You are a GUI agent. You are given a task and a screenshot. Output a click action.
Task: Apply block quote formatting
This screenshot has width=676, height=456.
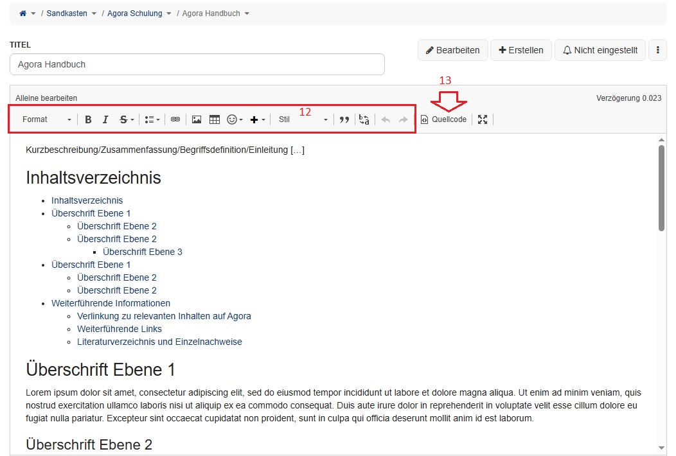[x=344, y=119]
